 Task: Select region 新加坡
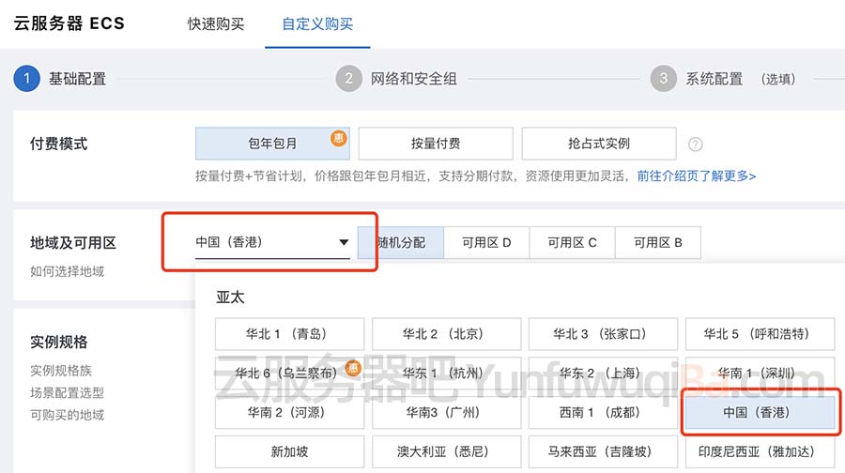(289, 451)
